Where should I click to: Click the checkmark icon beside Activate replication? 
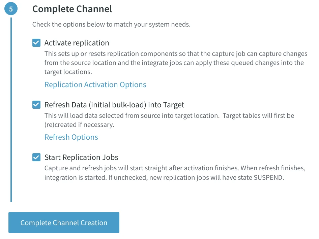pyautogui.click(x=36, y=43)
